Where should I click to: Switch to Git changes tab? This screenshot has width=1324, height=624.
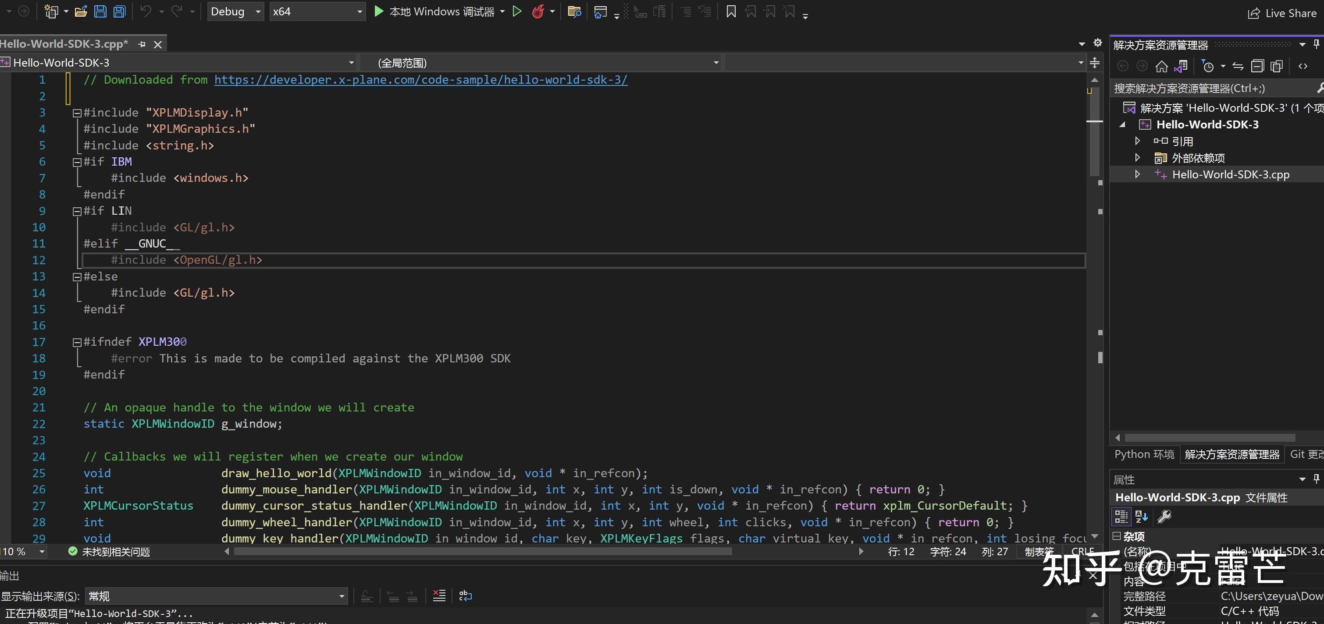click(x=1306, y=454)
